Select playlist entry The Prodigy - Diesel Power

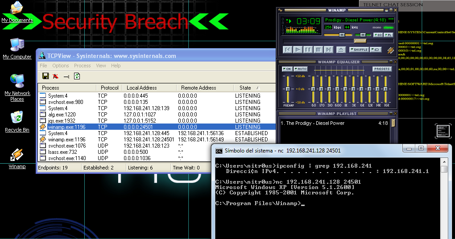(x=334, y=123)
